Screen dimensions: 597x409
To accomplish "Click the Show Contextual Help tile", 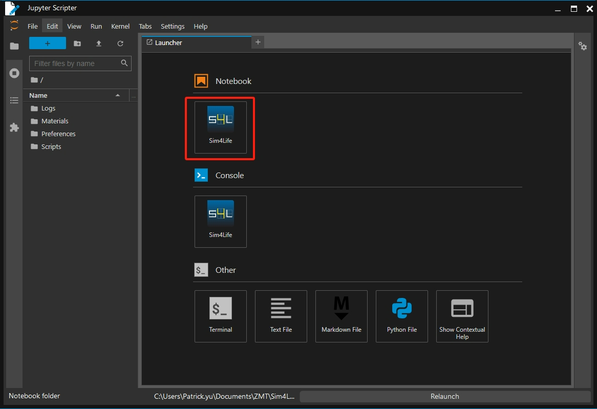I will pos(462,316).
